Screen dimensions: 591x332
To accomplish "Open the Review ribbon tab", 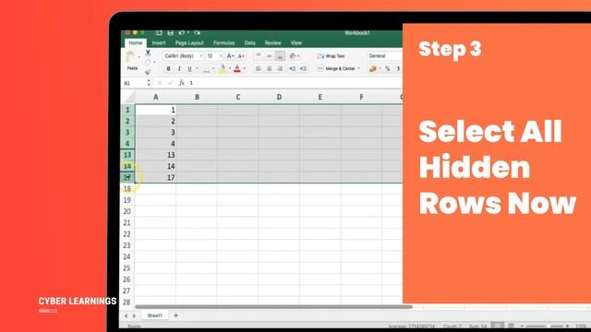I will tap(273, 43).
